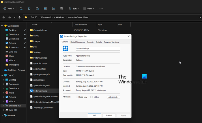Open the Previous Versions tab
The width and height of the screenshot is (202, 123).
click(x=111, y=42)
